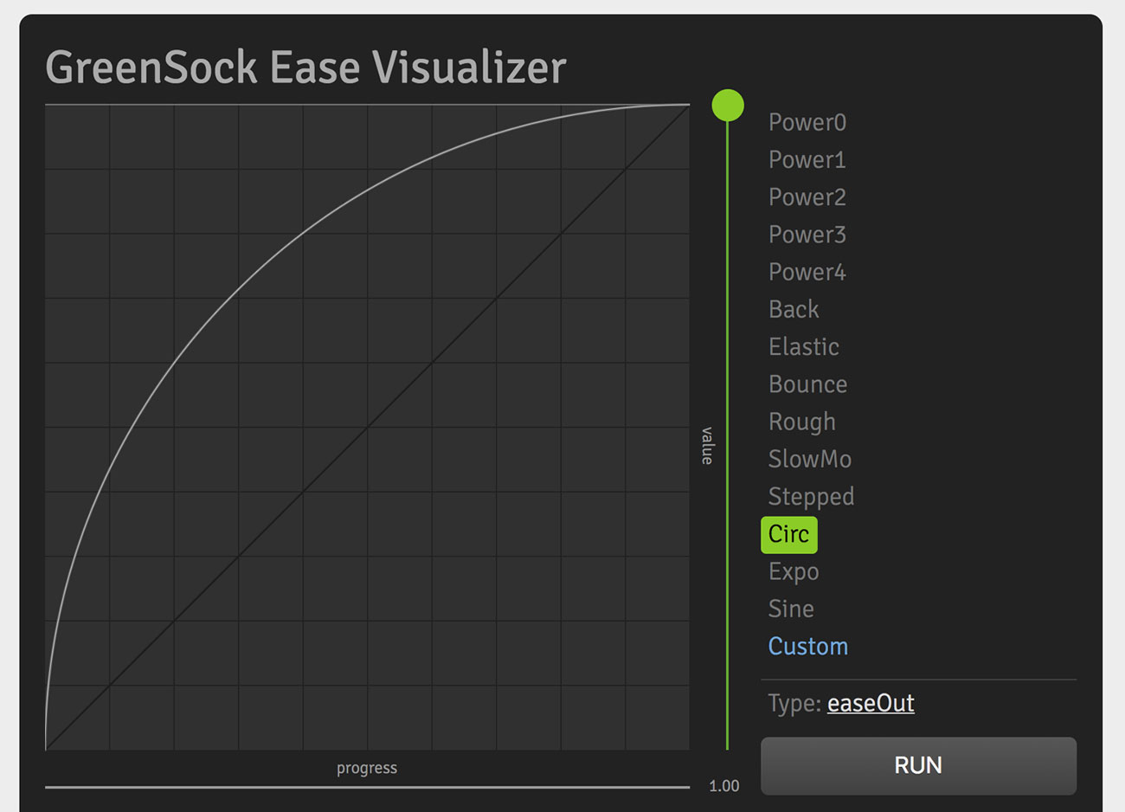This screenshot has width=1125, height=812.
Task: Choose the Stepped ease
Action: [811, 497]
